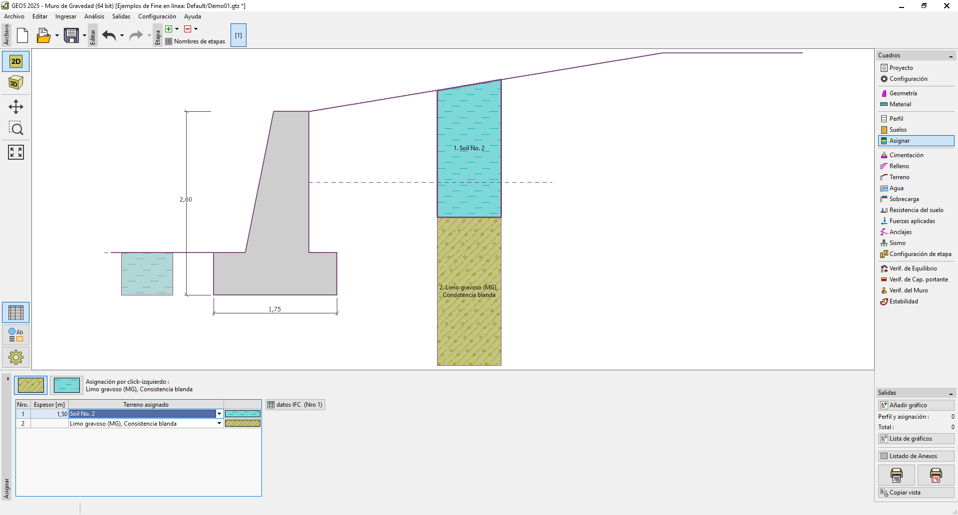Open the Configuración menu
This screenshot has width=958, height=515.
157,16
